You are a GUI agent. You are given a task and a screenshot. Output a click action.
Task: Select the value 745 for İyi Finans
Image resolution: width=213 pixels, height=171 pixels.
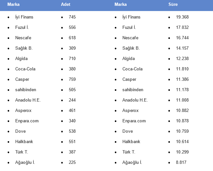pyautogui.click(x=72, y=17)
